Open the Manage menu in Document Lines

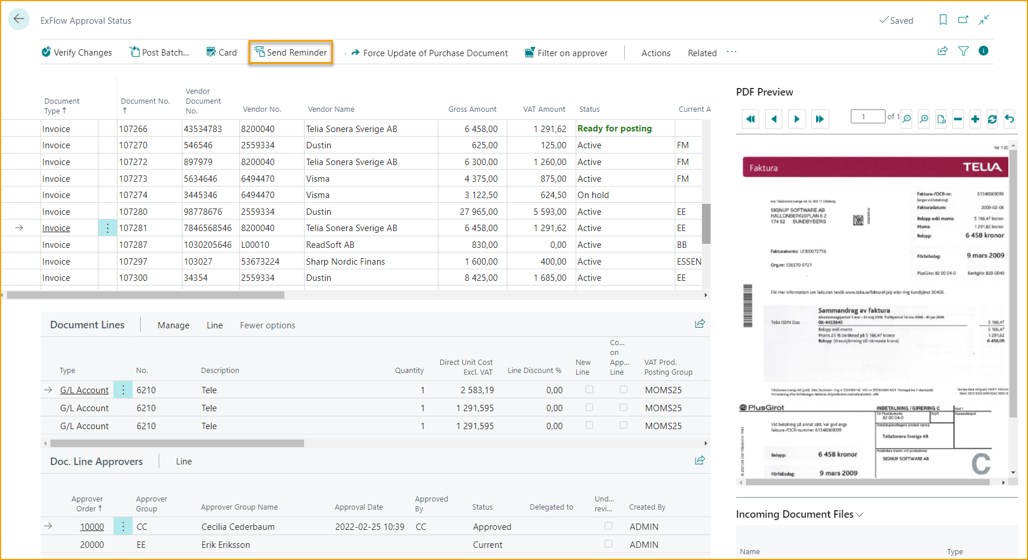173,325
